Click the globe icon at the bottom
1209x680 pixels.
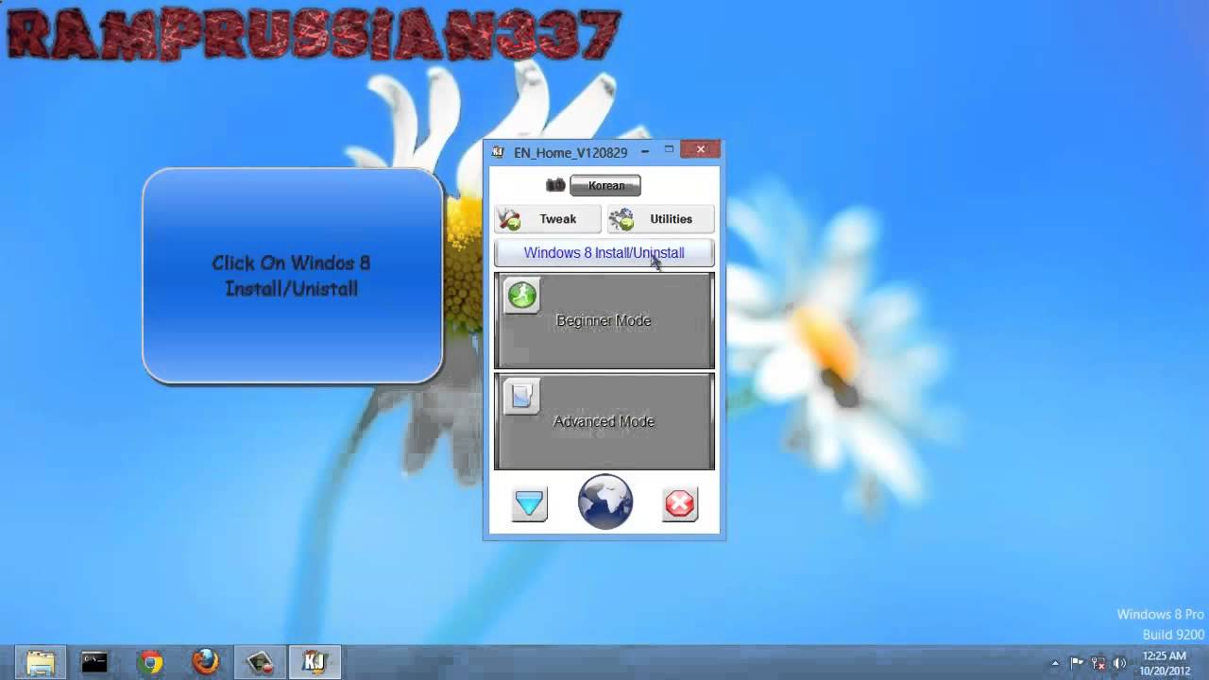[605, 501]
